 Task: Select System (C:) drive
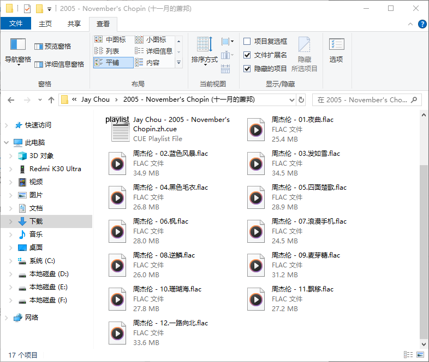click(42, 261)
